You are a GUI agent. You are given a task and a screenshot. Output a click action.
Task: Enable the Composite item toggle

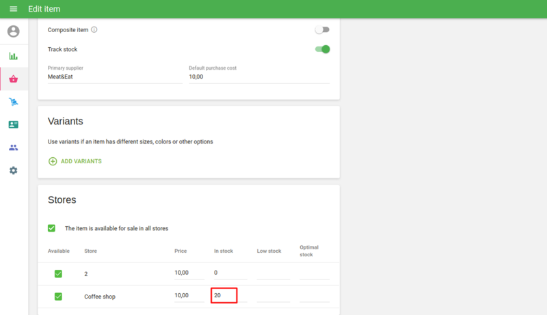coord(322,29)
